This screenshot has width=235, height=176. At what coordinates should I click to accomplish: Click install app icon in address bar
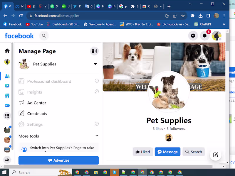[x=167, y=16]
